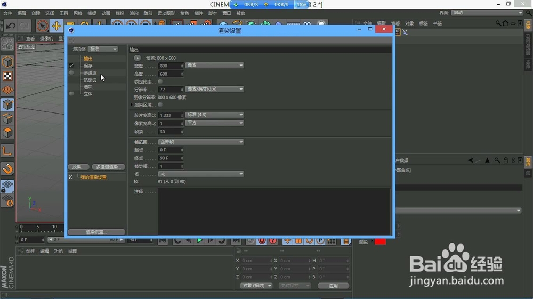Click the record keyframe red icon
The width and height of the screenshot is (533, 299).
[x=262, y=240]
